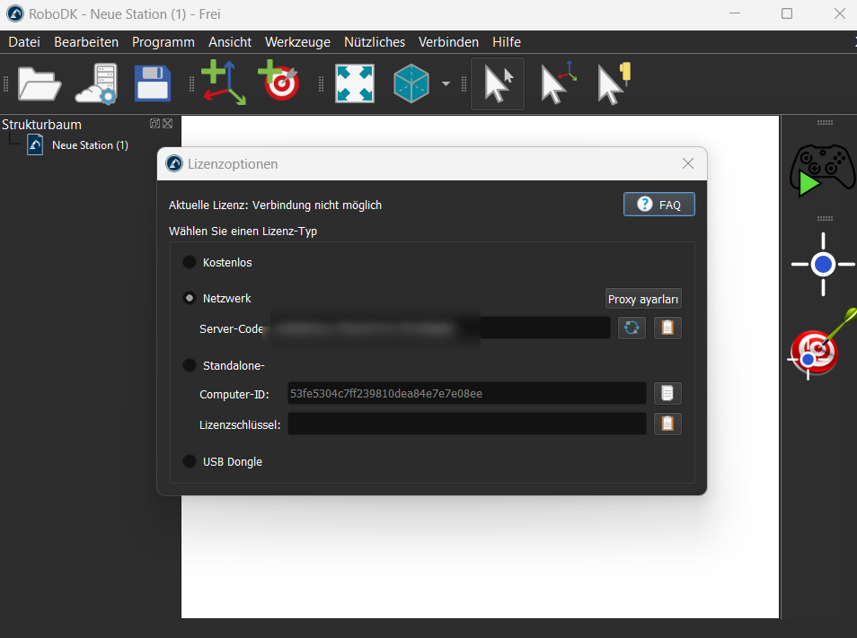Open the Hilfe menu

coord(507,42)
